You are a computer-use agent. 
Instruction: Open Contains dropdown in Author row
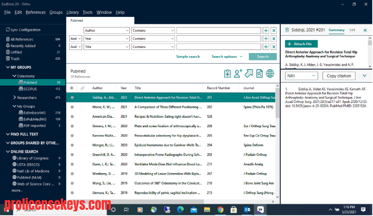153,30
